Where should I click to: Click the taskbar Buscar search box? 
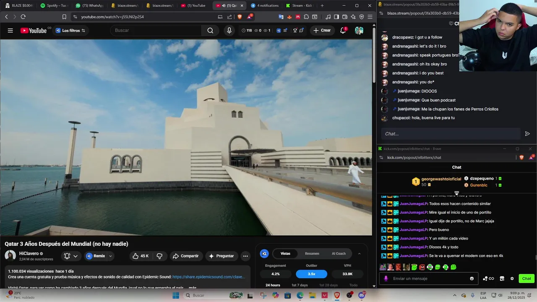click(214, 295)
